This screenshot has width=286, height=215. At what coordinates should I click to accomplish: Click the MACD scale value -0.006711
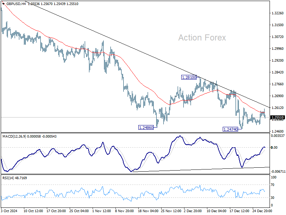(x=278, y=172)
